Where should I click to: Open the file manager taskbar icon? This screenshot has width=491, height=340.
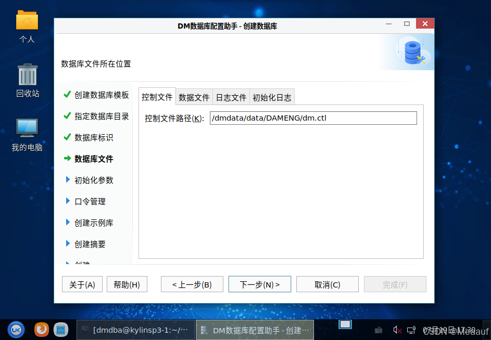click(x=61, y=330)
